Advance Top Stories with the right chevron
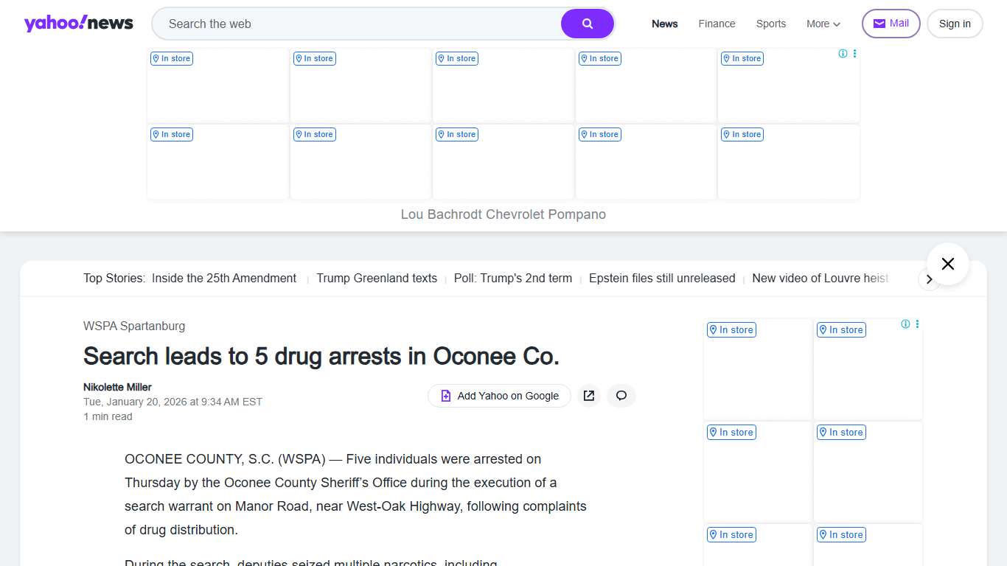 [930, 279]
